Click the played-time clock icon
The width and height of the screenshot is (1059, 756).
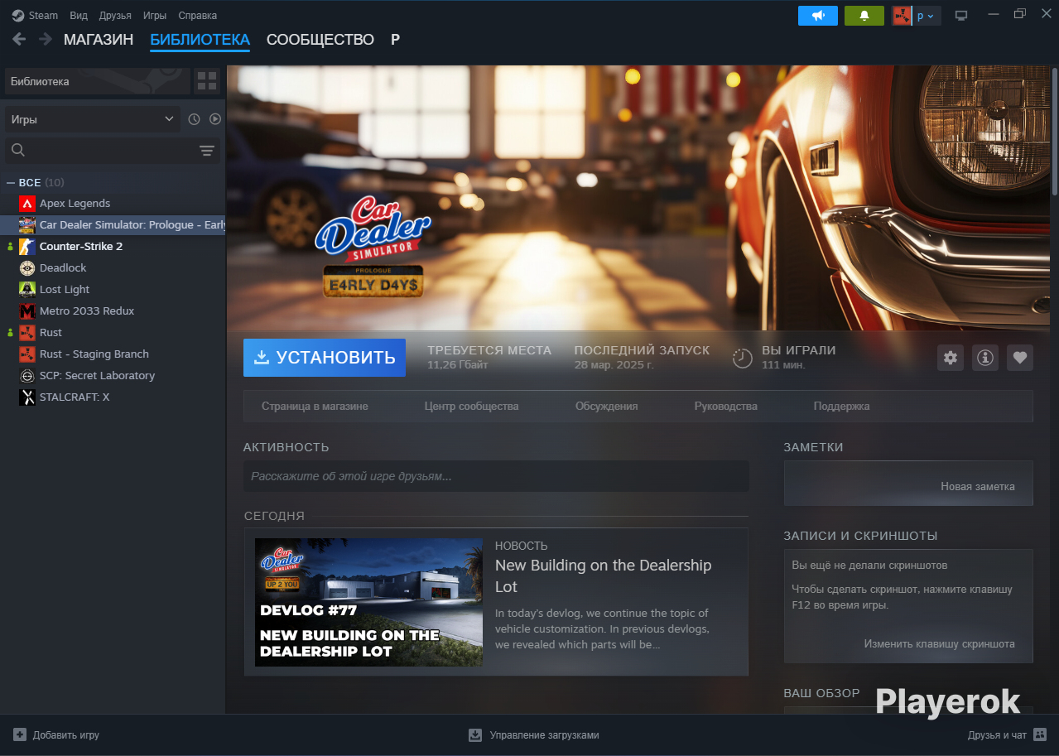[x=743, y=358]
